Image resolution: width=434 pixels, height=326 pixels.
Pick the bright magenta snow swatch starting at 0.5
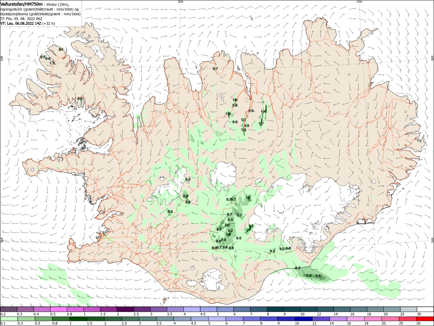coord(59,309)
